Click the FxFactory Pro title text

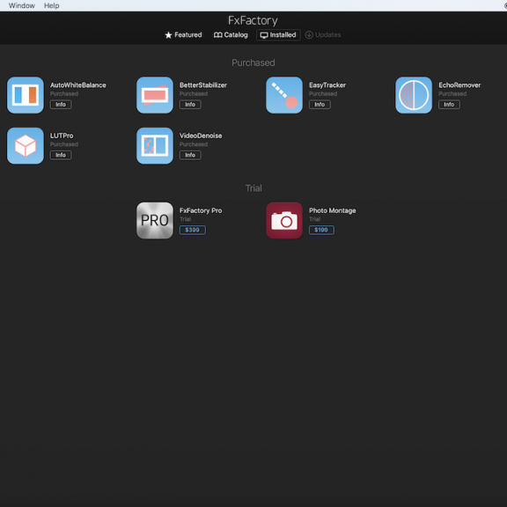(x=201, y=210)
